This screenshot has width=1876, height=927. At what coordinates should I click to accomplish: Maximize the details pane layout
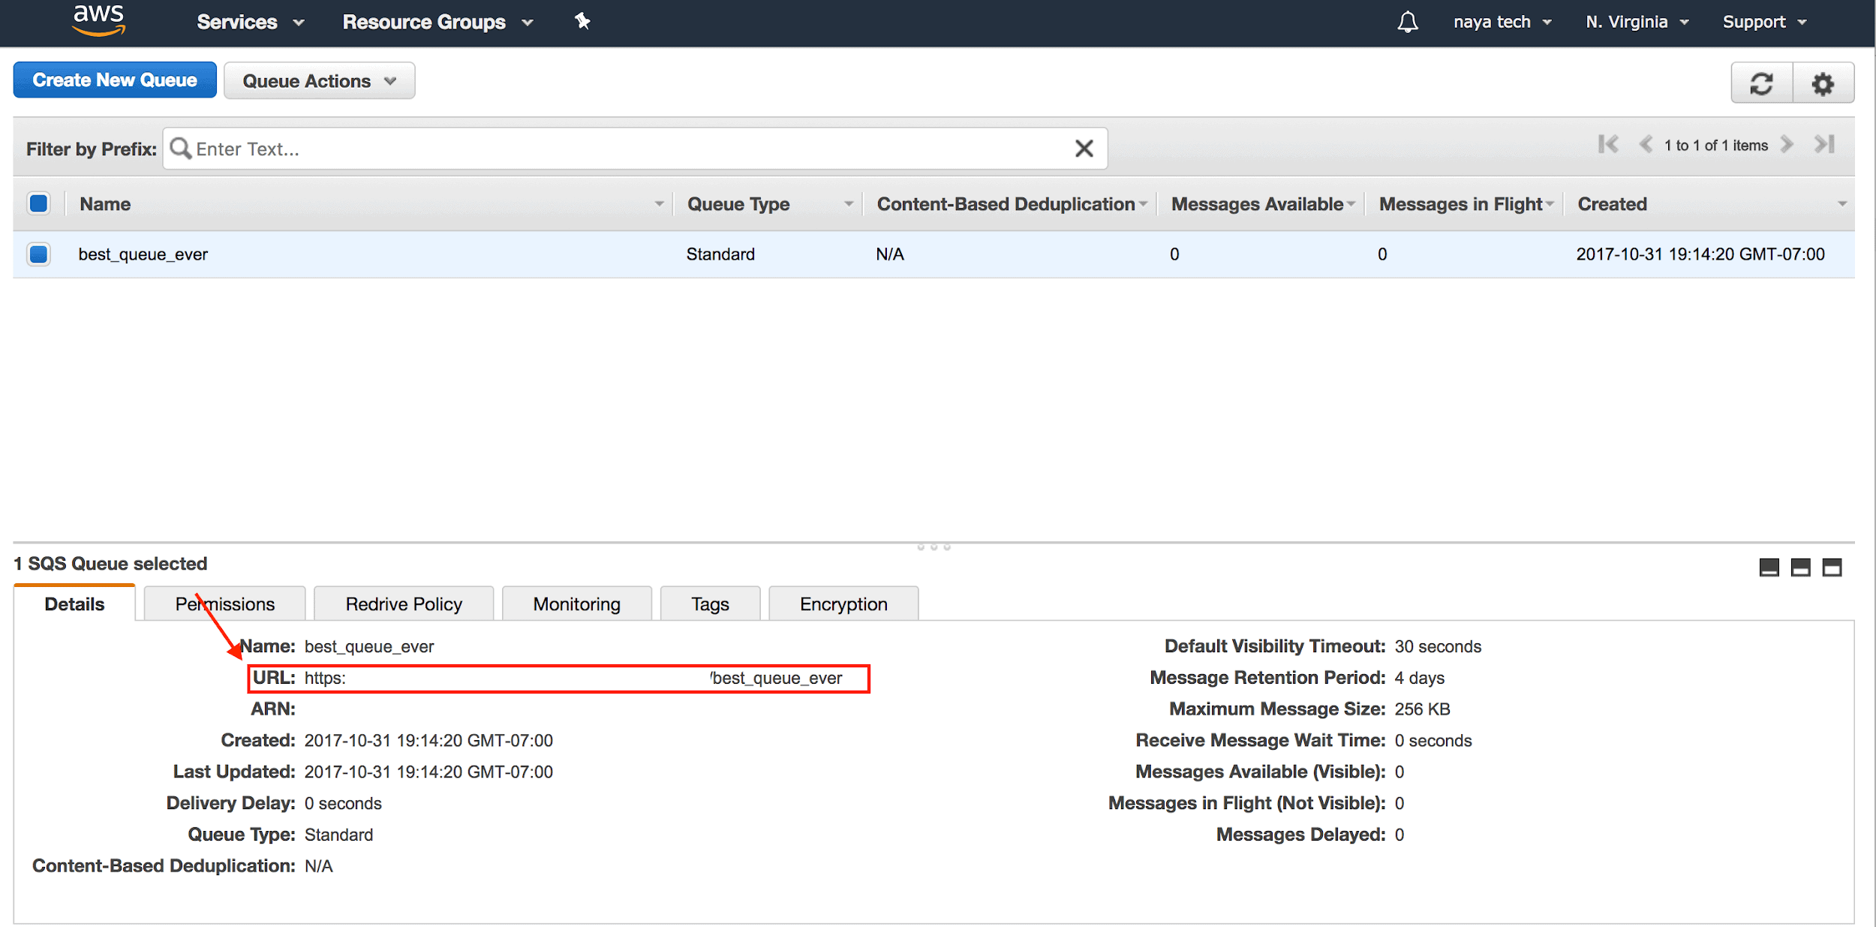[x=1832, y=567]
